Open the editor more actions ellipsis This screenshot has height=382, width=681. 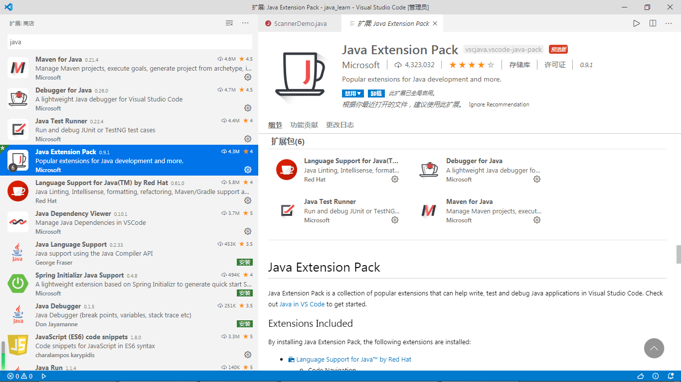pyautogui.click(x=669, y=23)
